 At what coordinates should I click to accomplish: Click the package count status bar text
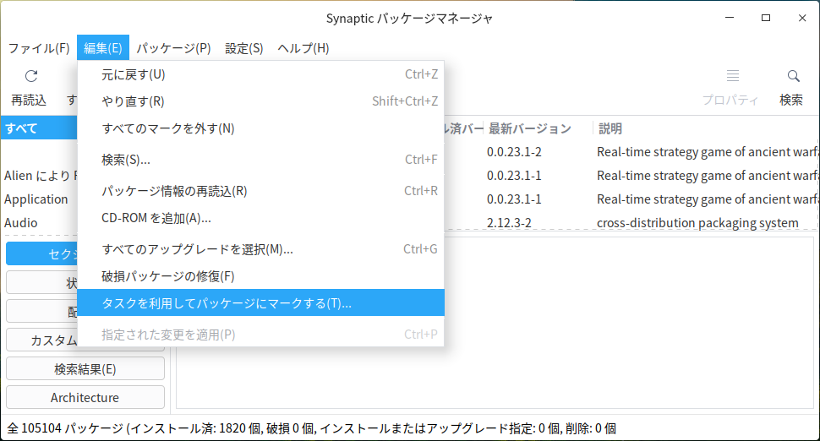coord(312,428)
